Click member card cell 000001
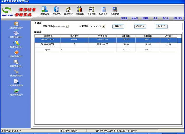 tap(75, 40)
